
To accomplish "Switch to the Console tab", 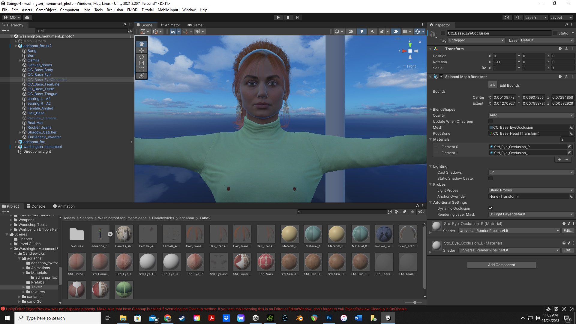I will click(x=38, y=206).
